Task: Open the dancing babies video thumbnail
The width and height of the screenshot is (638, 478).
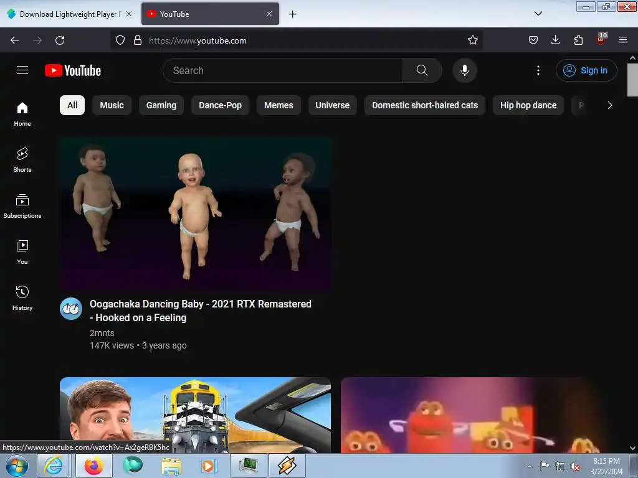Action: pos(195,214)
